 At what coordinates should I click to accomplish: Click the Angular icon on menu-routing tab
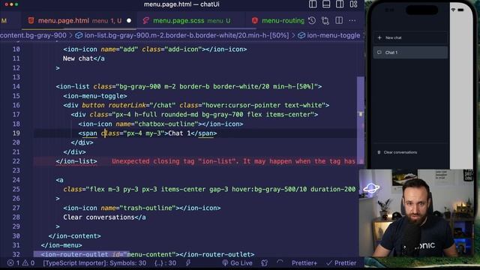(x=255, y=20)
